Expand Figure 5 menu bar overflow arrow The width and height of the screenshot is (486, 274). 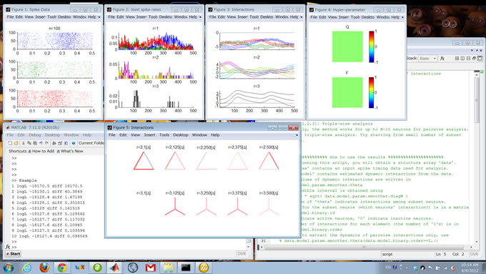point(297,135)
